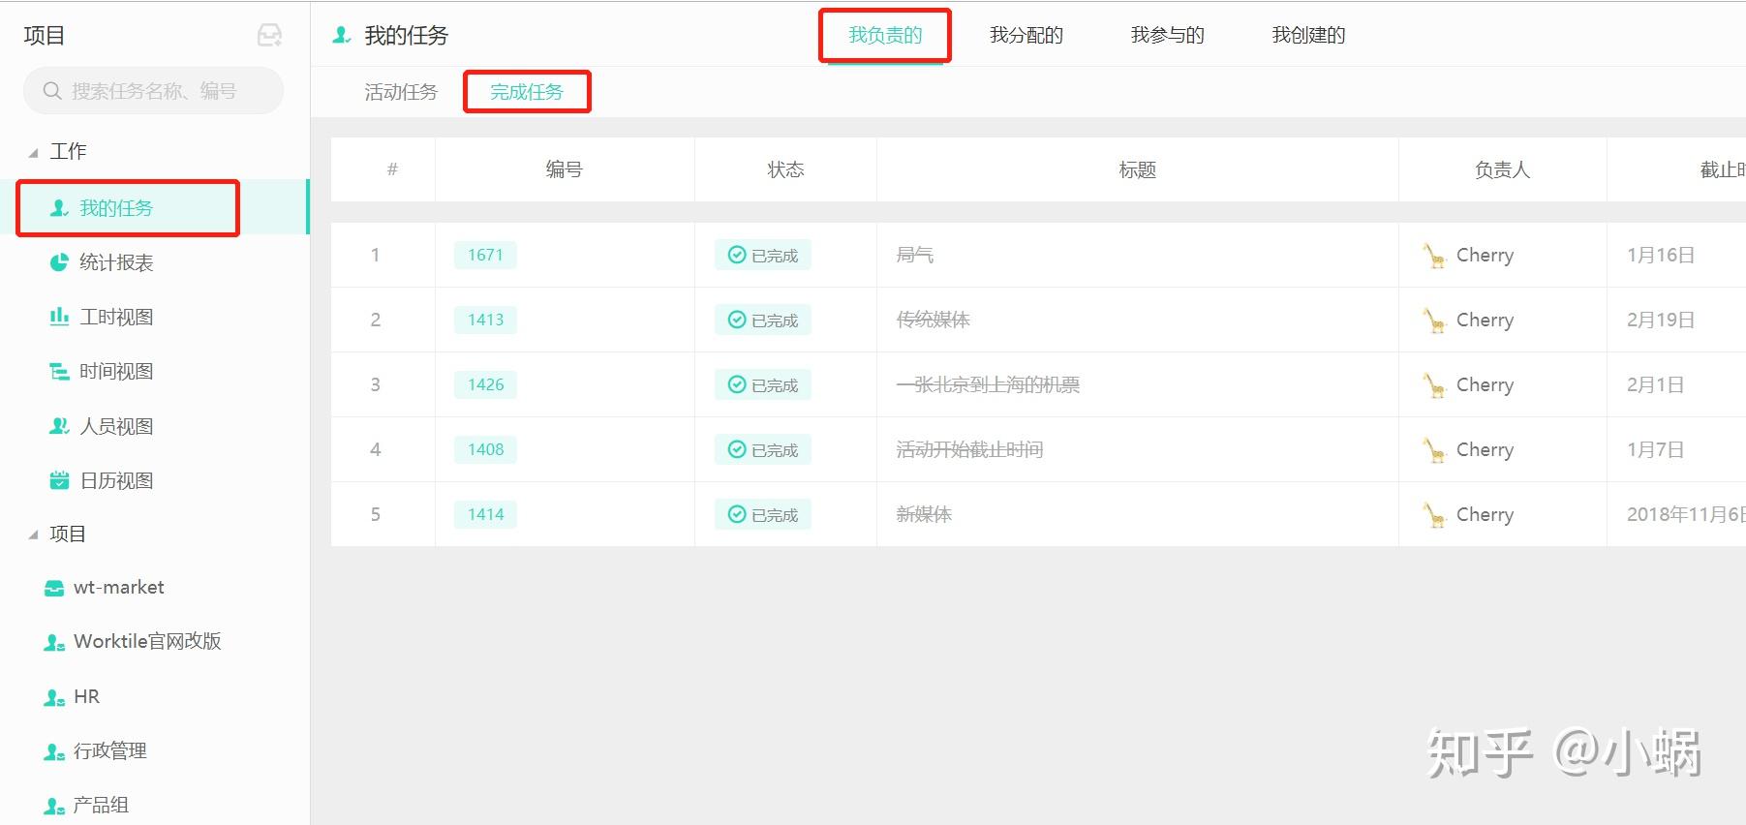Toggle 已完成 status of task 1414
Screen dimensions: 1746x825
coord(763,514)
